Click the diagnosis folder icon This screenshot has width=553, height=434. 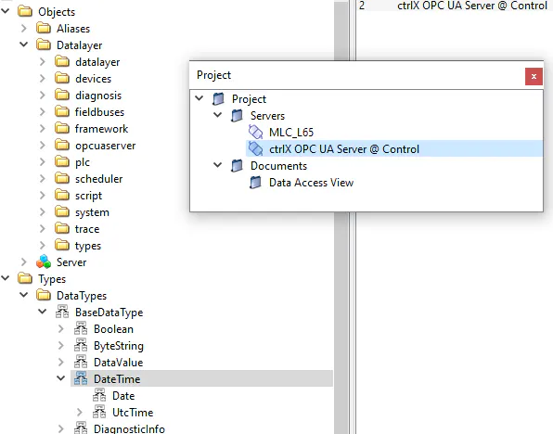(62, 96)
